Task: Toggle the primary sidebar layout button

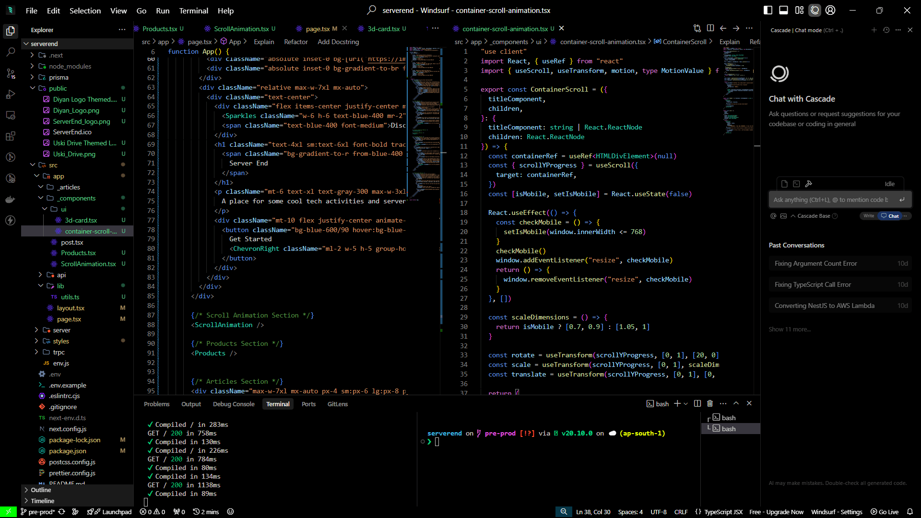Action: [768, 10]
